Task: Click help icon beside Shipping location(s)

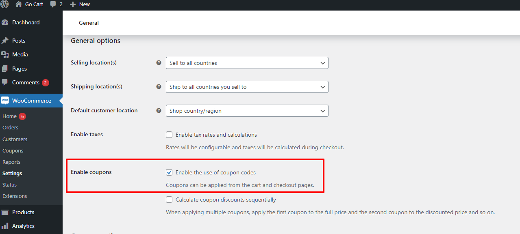Action: (159, 87)
